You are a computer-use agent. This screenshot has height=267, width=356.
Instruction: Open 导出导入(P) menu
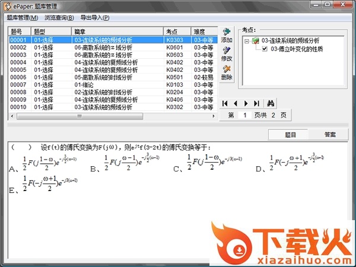pos(95,18)
